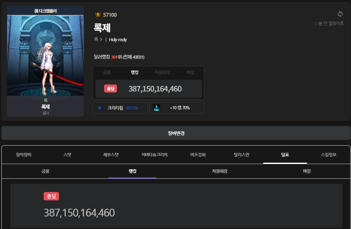View the 탈리스만 tab
This screenshot has width=351, height=229.
click(x=241, y=155)
